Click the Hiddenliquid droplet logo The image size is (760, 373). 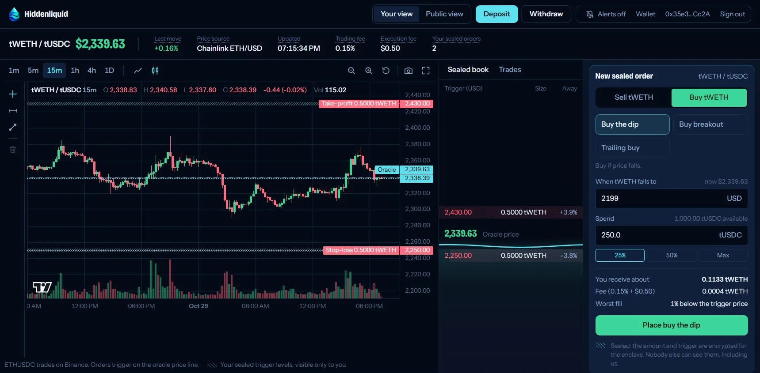point(14,14)
